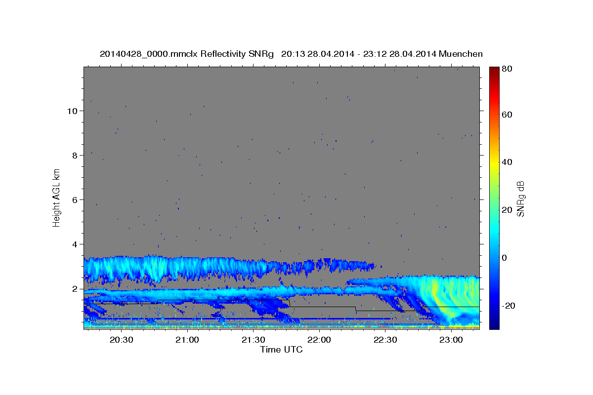
Task: Select the 20:30 time tick label
Action: 121,340
